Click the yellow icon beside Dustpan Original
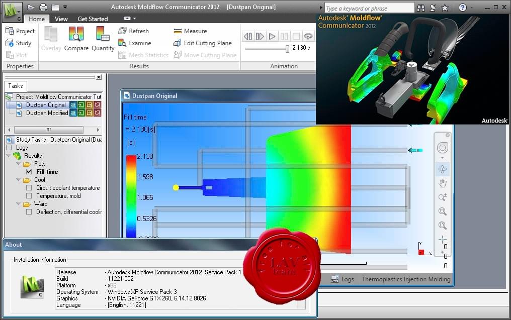 [90, 105]
